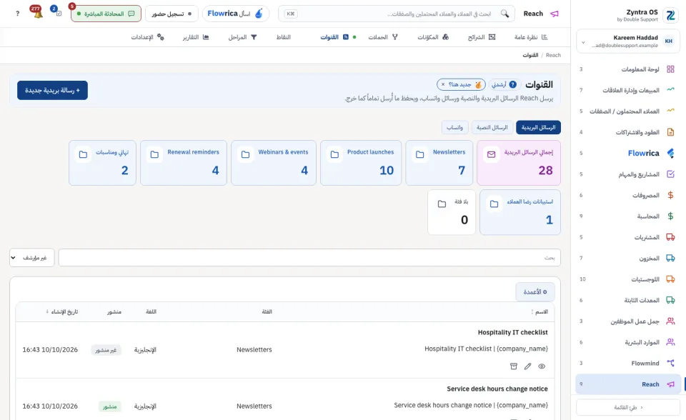686x420 pixels.
Task: Click the اسأل Flowrica button
Action: 235,14
